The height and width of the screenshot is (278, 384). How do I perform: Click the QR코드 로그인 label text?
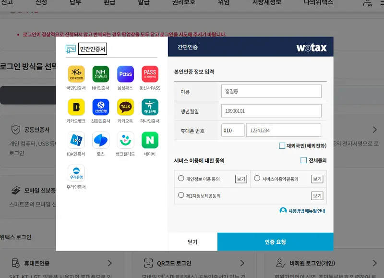coord(174,263)
